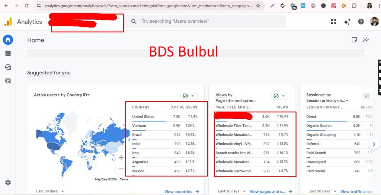The width and height of the screenshot is (381, 195).
Task: Open data quality dropdown on countries card
Action: point(189,96)
